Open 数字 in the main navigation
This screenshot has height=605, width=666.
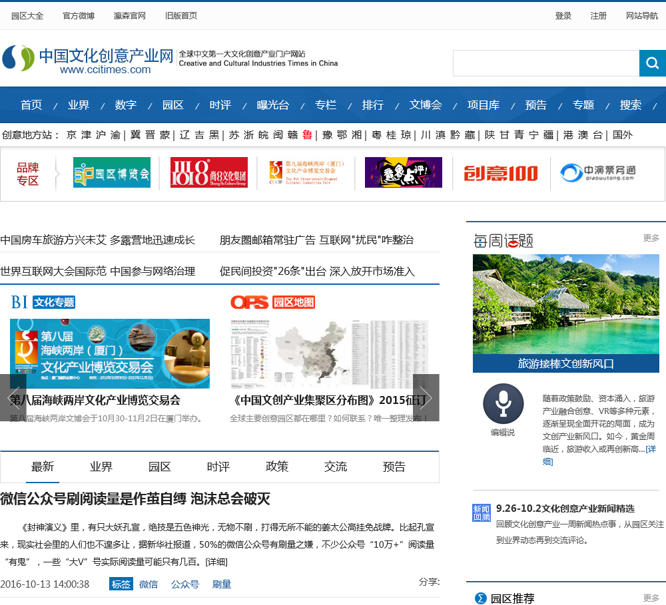126,105
